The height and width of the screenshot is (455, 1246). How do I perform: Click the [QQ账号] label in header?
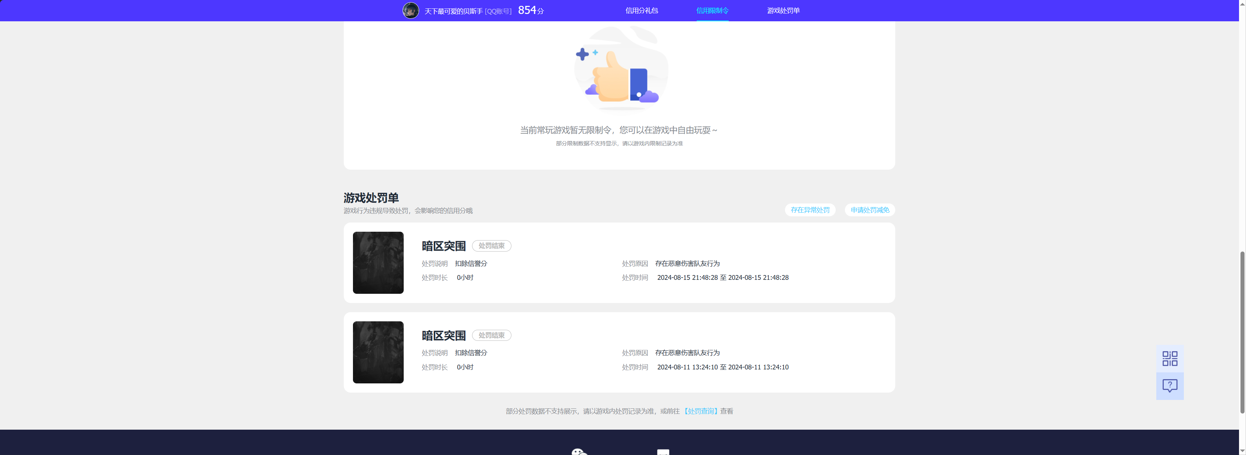tap(498, 11)
